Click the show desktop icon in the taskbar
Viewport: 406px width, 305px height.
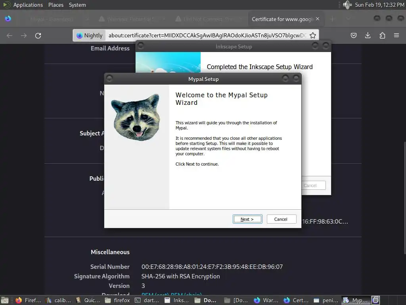pos(5,300)
